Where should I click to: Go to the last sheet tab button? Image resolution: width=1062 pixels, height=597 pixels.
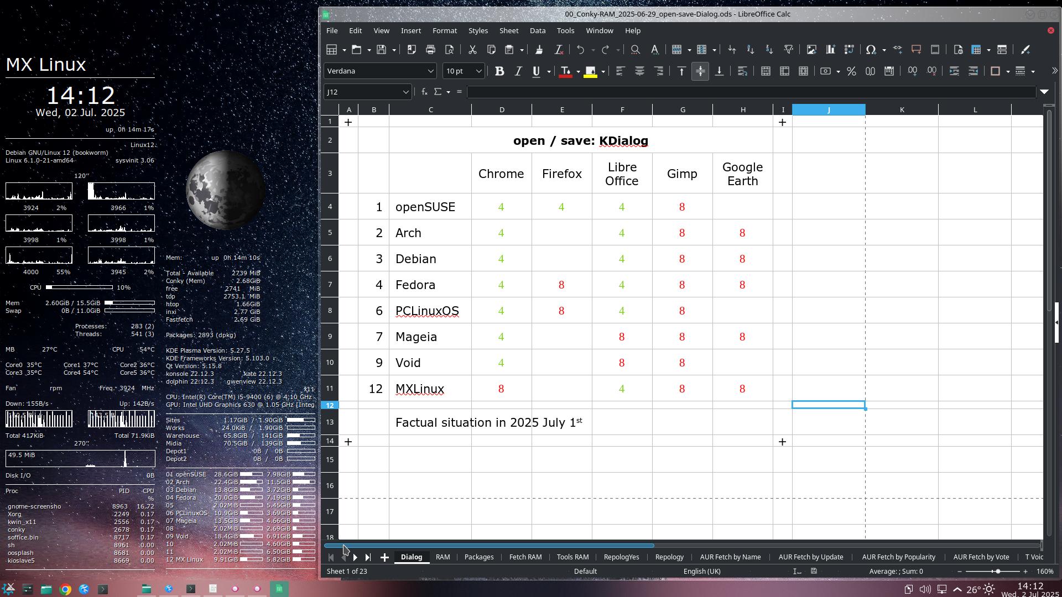pos(368,557)
